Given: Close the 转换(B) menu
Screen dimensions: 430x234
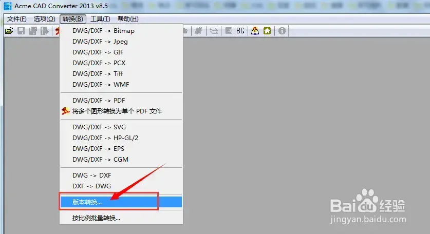Looking at the screenshot, I should [73, 19].
